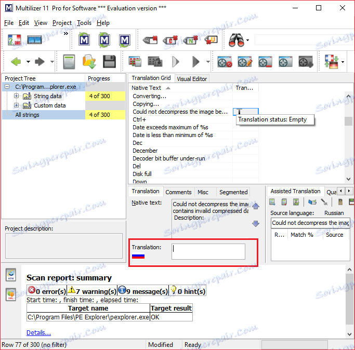Open the dropdown beside dark play triangle

click(x=208, y=62)
